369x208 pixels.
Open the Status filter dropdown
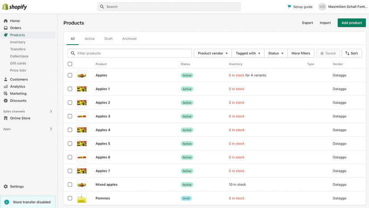pos(276,53)
